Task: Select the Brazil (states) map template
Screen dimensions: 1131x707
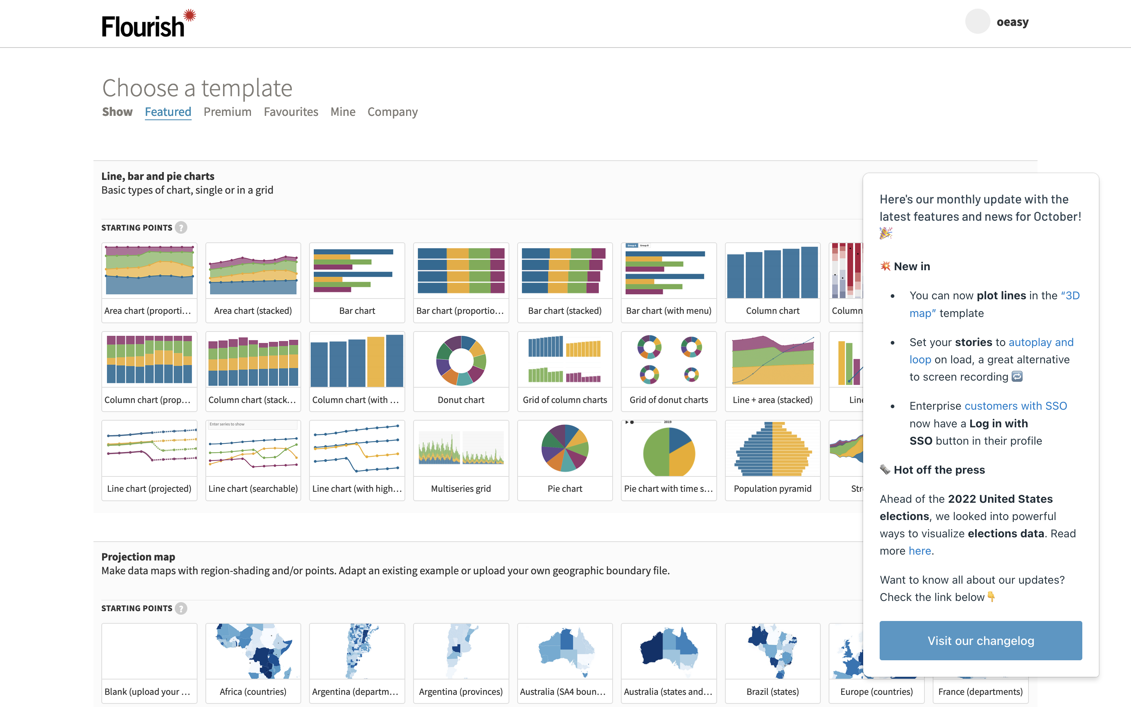Action: click(x=772, y=663)
